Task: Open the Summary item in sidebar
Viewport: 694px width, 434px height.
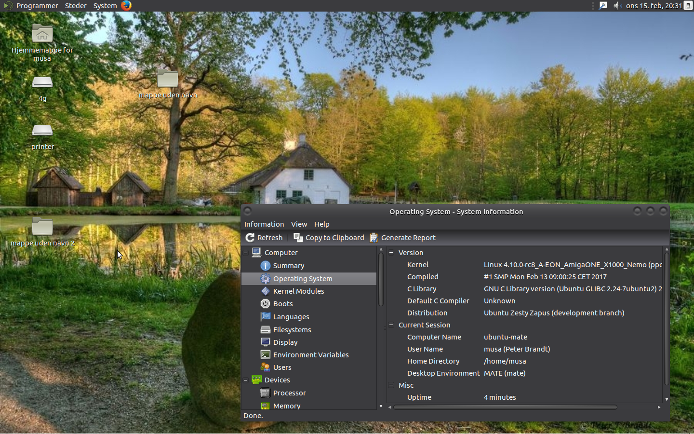Action: [x=288, y=266]
